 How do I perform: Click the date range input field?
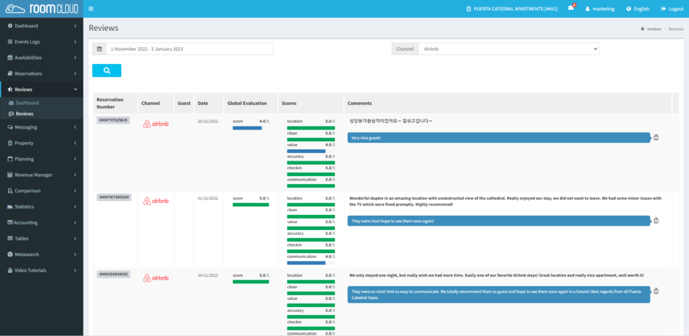tap(190, 49)
